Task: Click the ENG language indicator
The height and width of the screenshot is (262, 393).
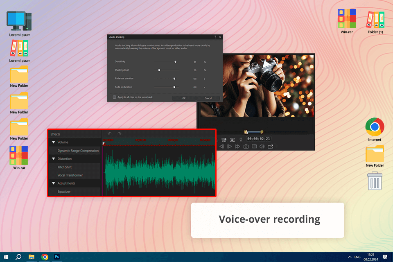Action: [x=357, y=257]
